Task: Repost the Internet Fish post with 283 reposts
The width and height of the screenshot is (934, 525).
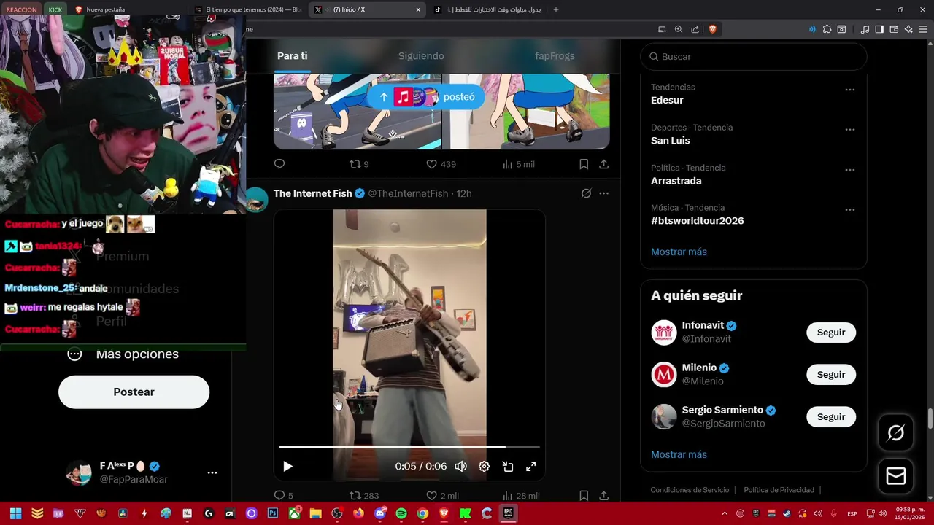Action: 364,496
